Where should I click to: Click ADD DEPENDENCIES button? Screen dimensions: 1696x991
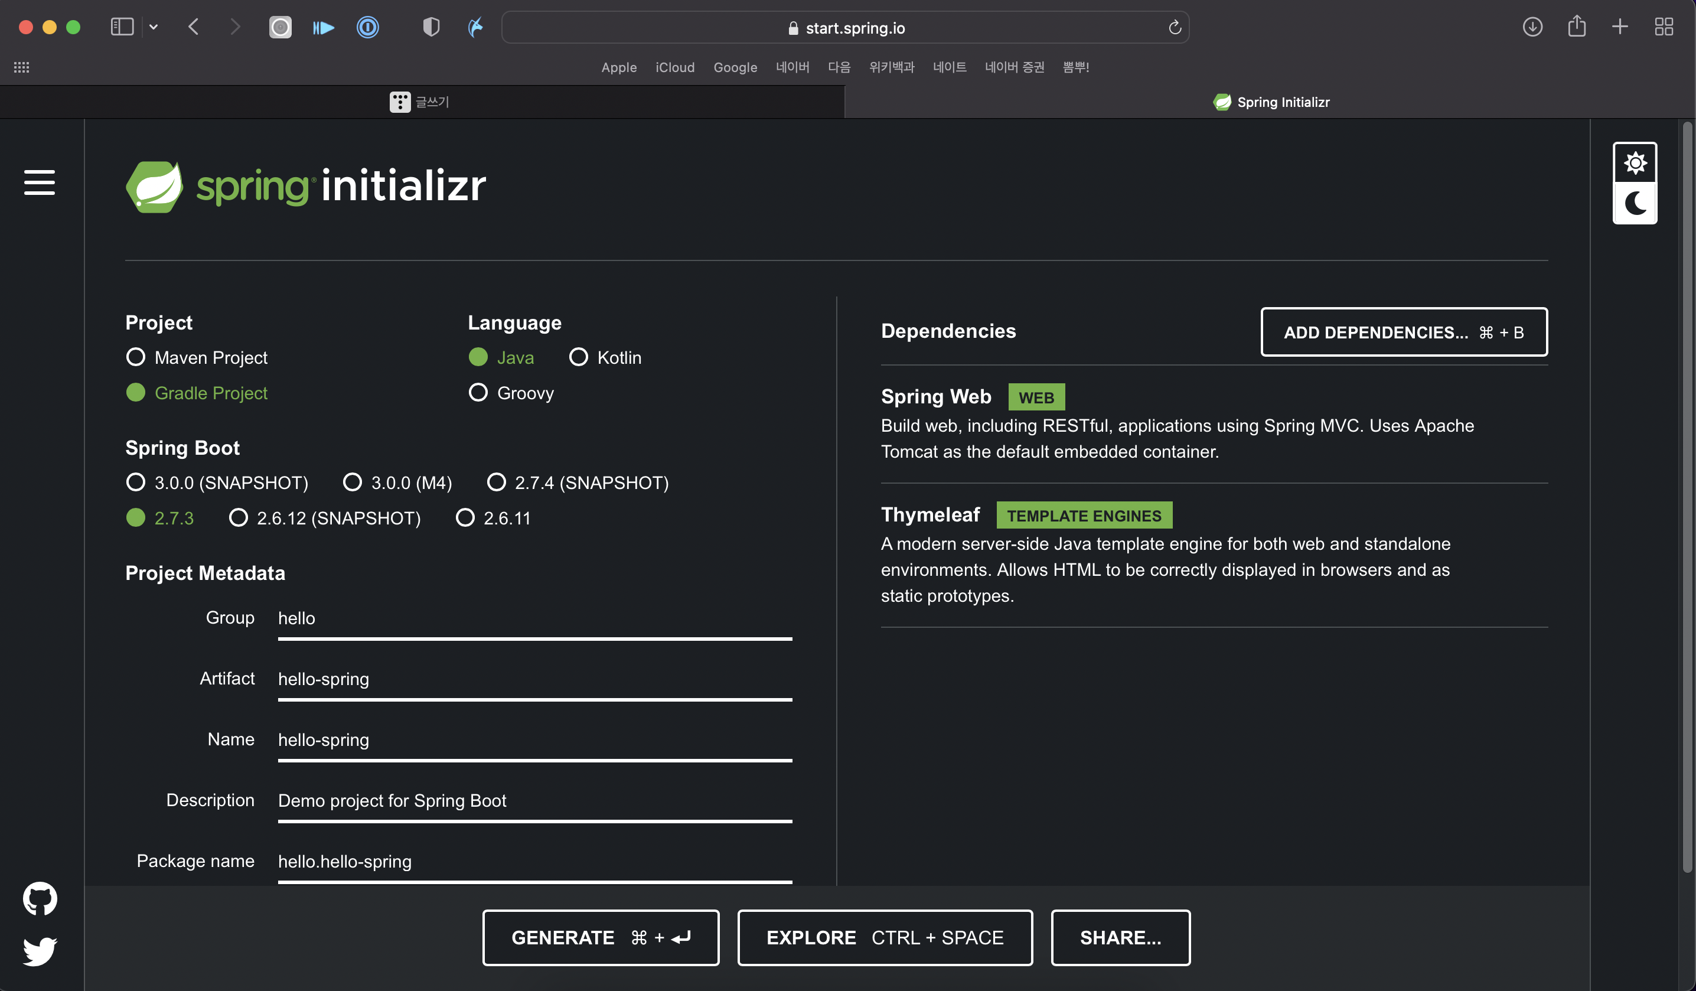[x=1403, y=332]
